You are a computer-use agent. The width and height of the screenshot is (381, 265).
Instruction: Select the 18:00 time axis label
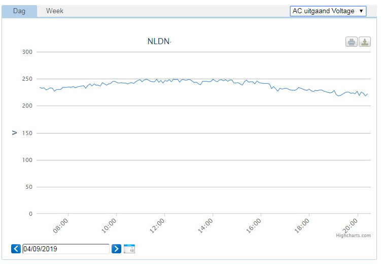pos(303,225)
